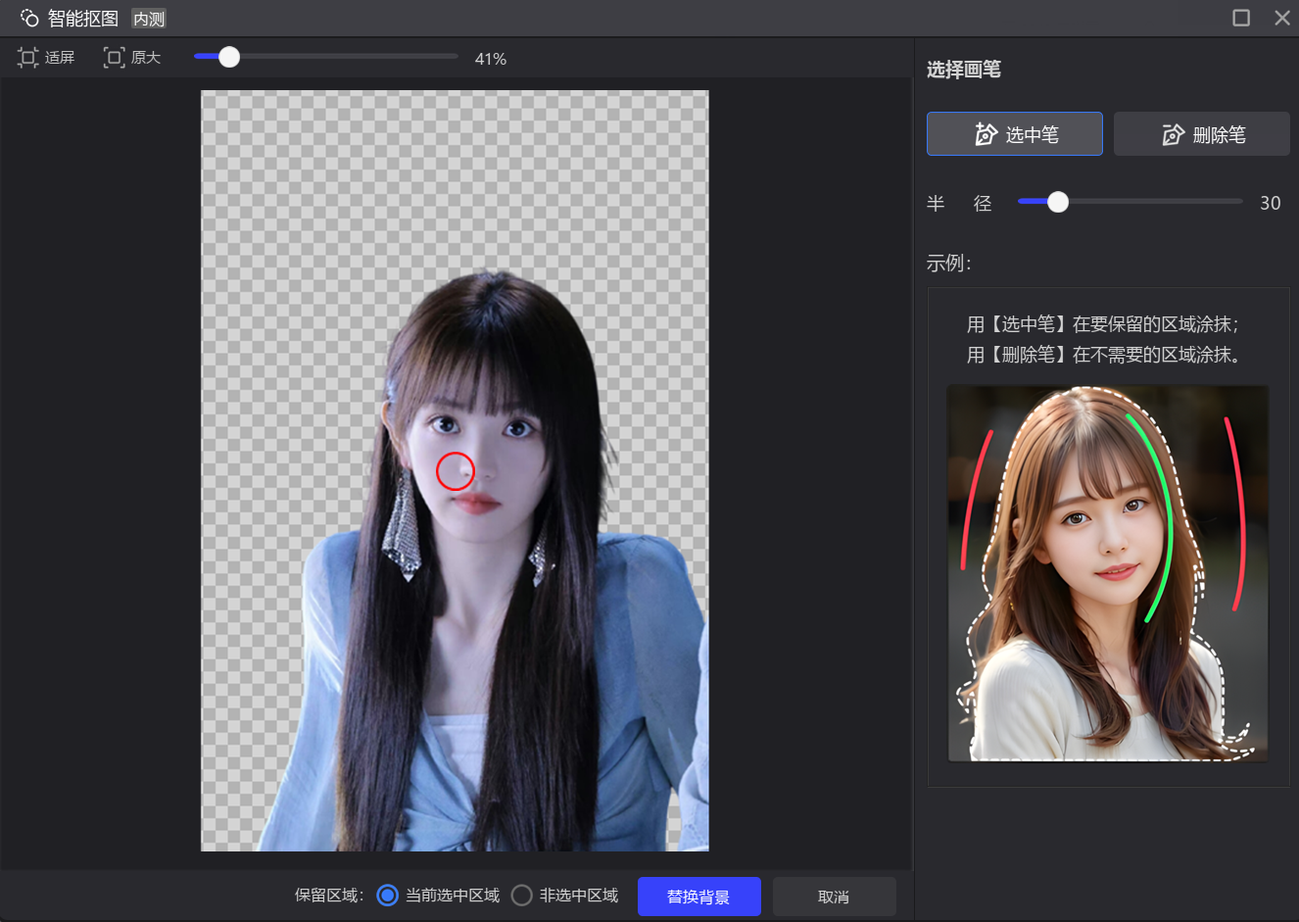Click the 适屏 fit-to-screen icon

28,58
